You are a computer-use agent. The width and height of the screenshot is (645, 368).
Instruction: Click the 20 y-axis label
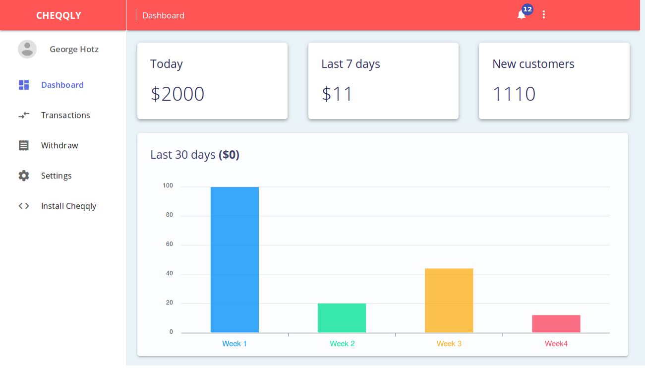pyautogui.click(x=170, y=303)
